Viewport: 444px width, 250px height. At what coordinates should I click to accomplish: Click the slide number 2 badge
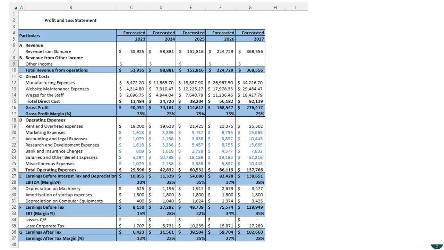pyautogui.click(x=437, y=247)
